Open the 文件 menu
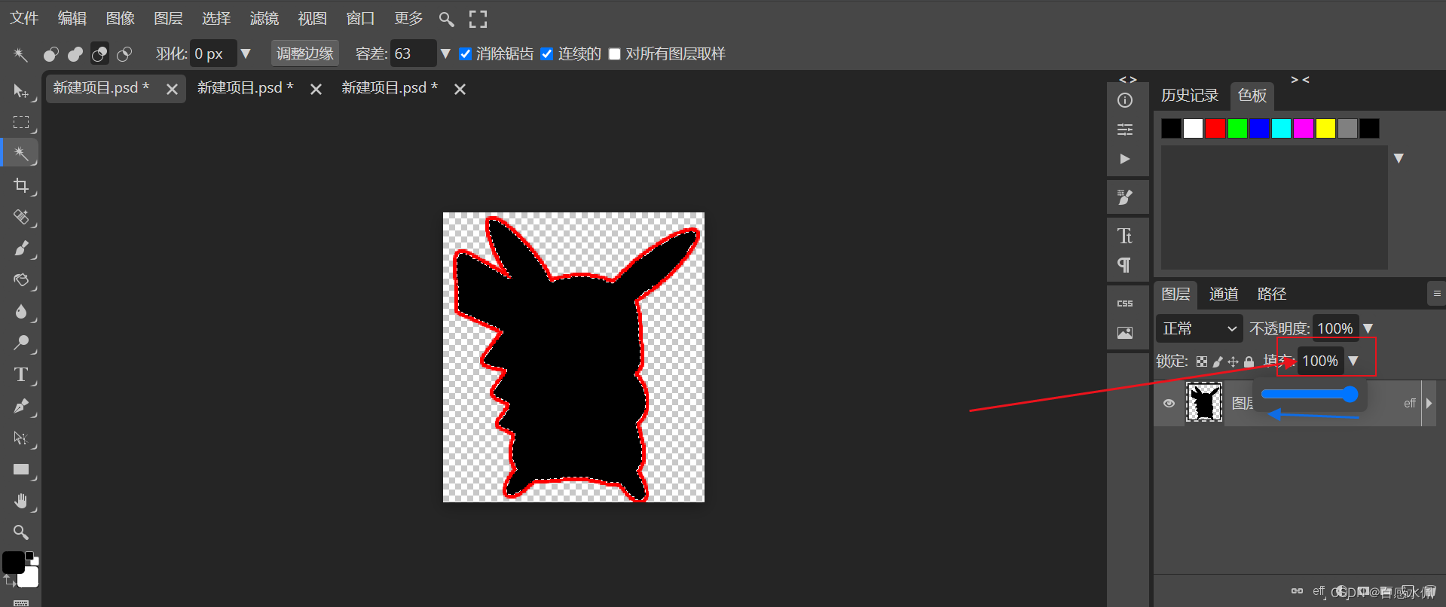 24,18
